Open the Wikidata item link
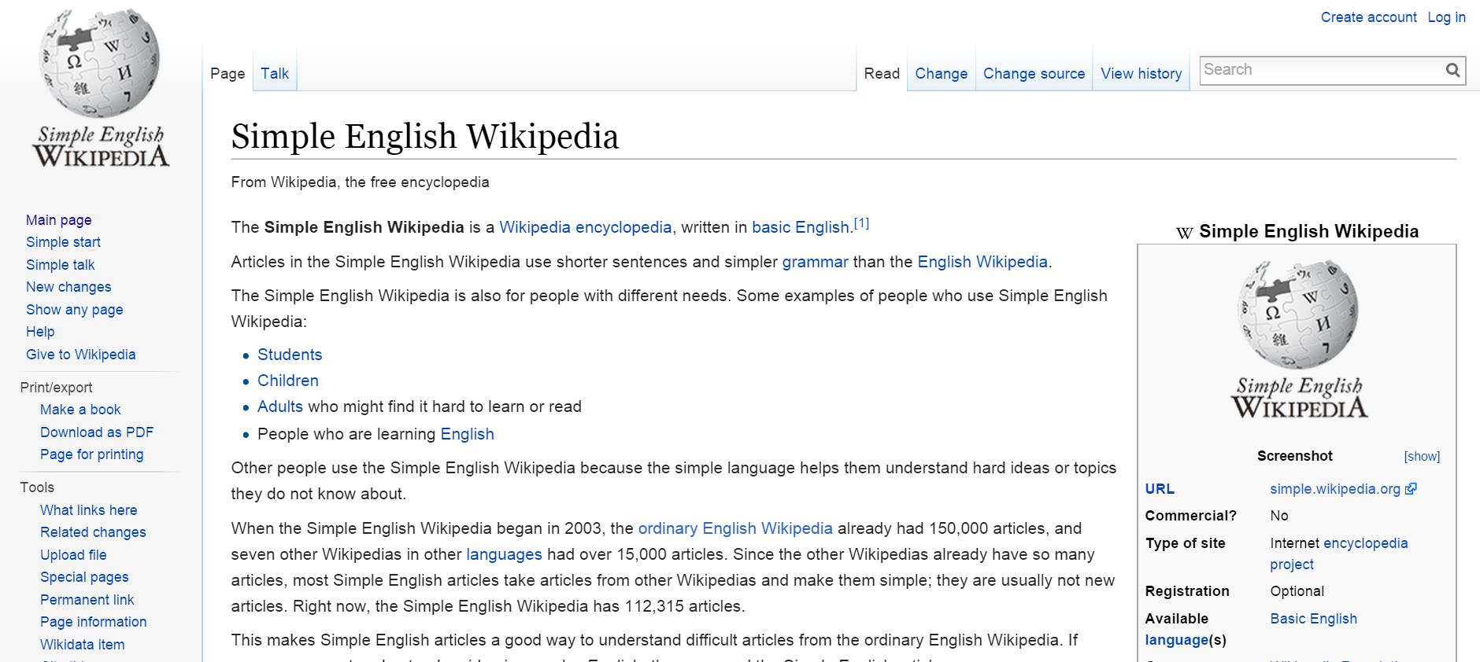Image resolution: width=1480 pixels, height=662 pixels. [x=83, y=645]
